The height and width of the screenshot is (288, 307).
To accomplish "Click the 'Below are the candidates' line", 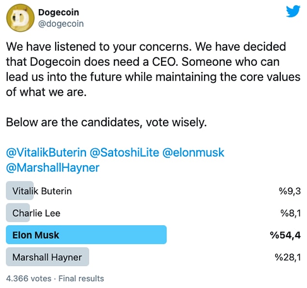I will click(x=106, y=122).
